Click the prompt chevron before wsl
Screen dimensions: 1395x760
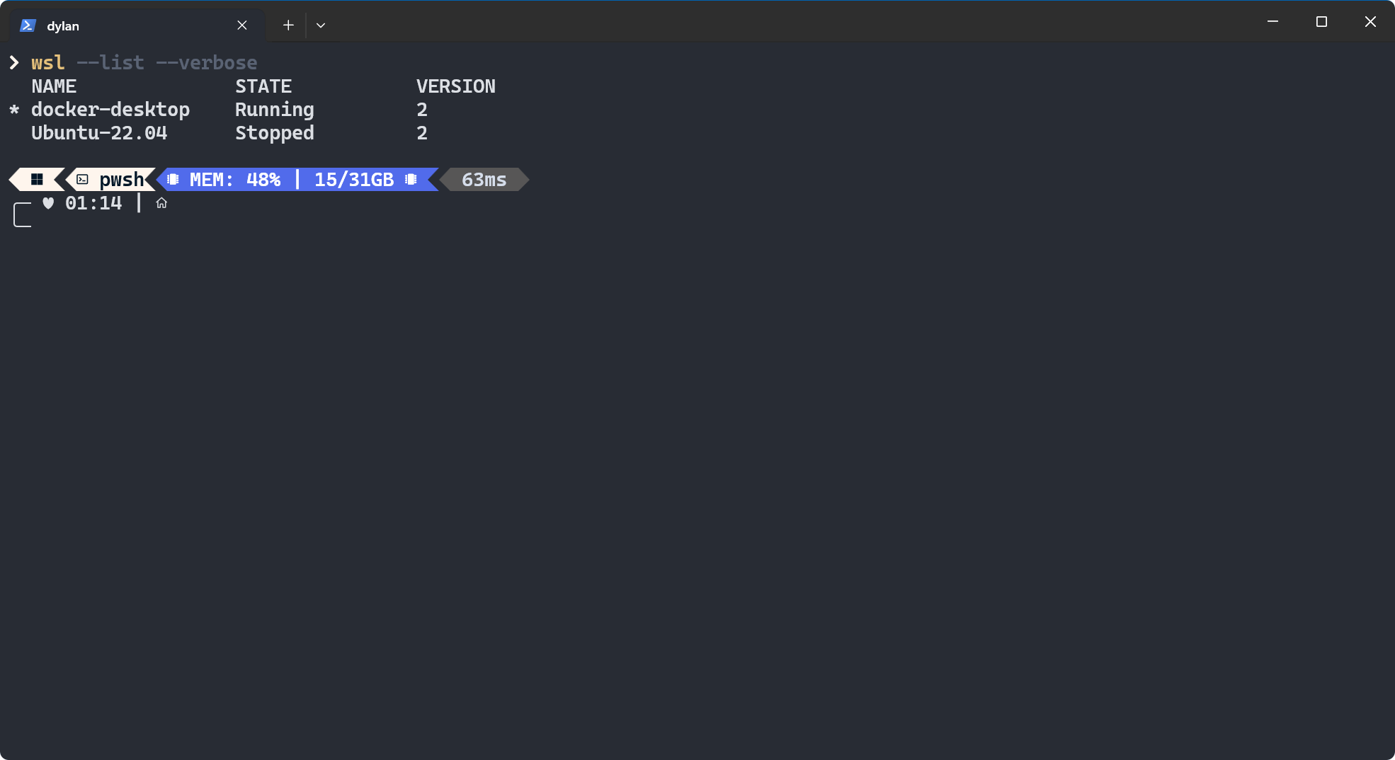[x=14, y=62]
